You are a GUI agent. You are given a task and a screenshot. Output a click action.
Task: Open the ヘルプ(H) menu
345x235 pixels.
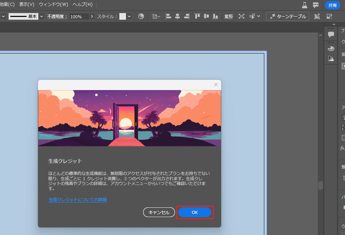pos(82,4)
